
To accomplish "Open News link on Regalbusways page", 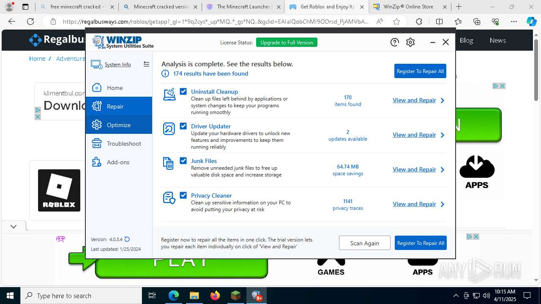I will pos(497,41).
